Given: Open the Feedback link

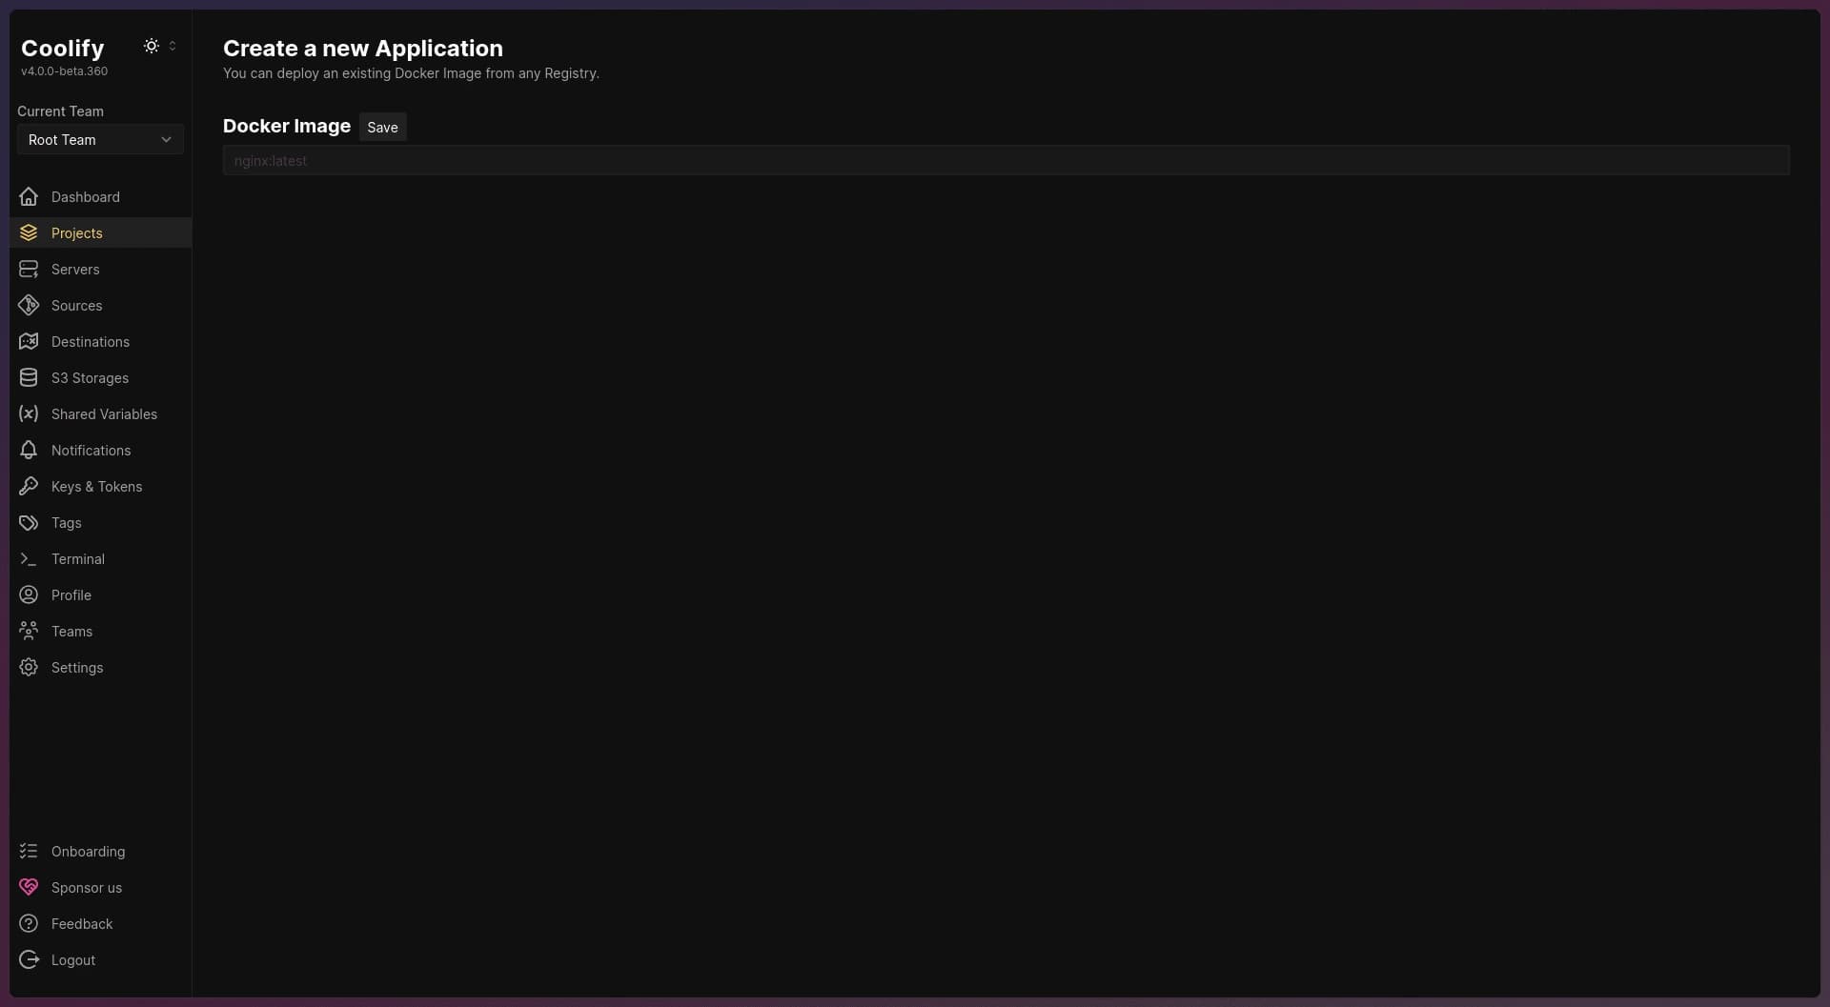Looking at the screenshot, I should click(x=100, y=923).
